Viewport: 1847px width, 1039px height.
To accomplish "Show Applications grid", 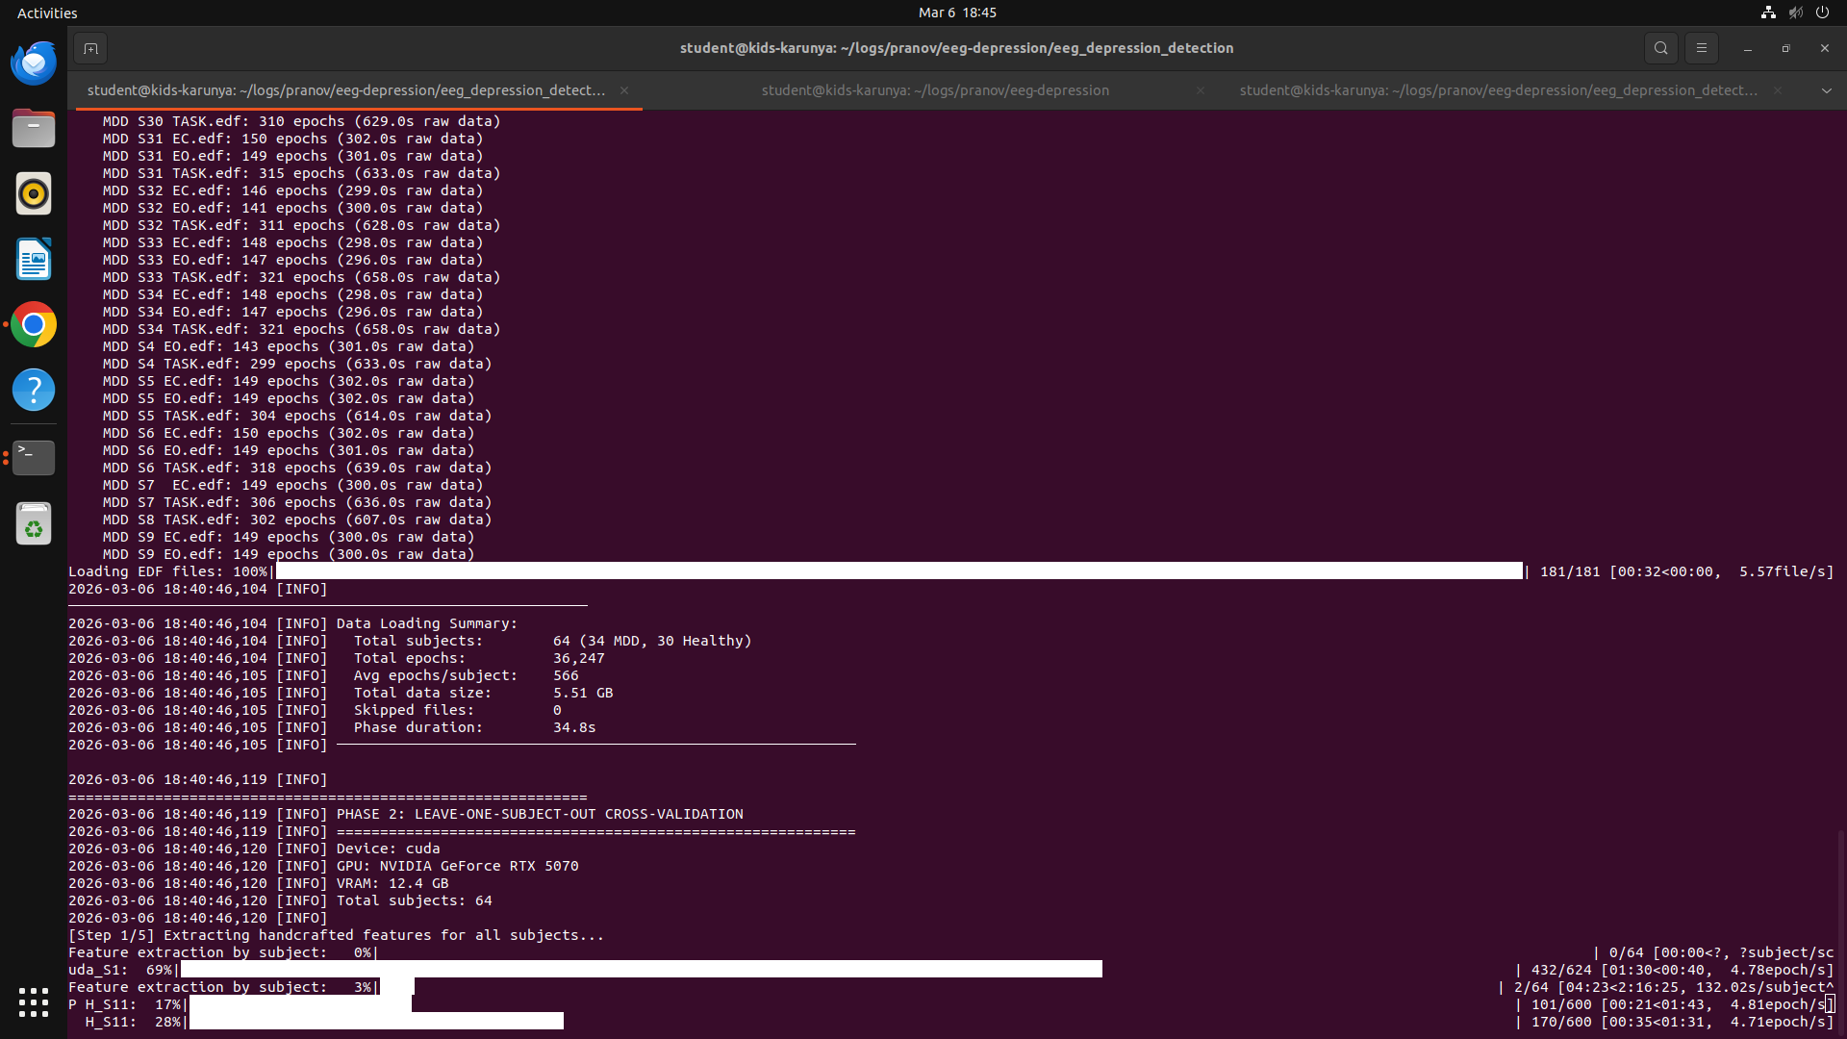I will 34,1002.
